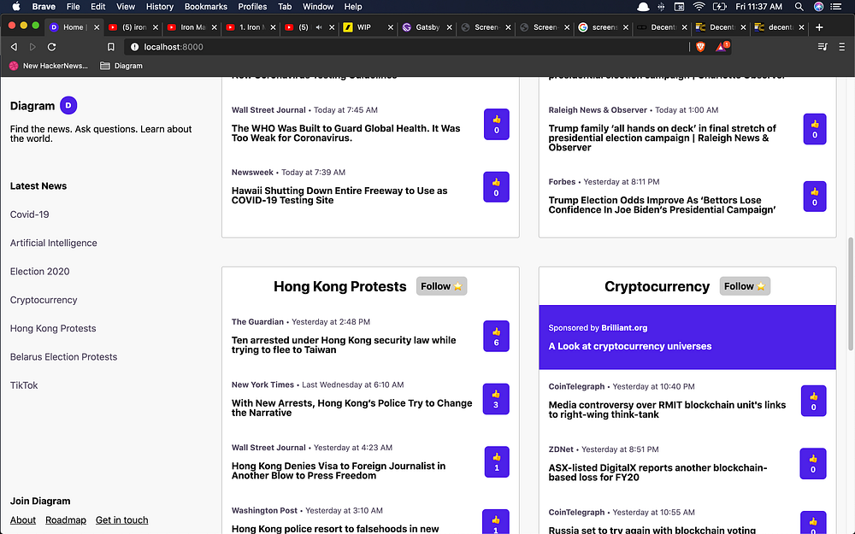
Task: Open the Diagram bookmarks folder
Action: pyautogui.click(x=121, y=66)
